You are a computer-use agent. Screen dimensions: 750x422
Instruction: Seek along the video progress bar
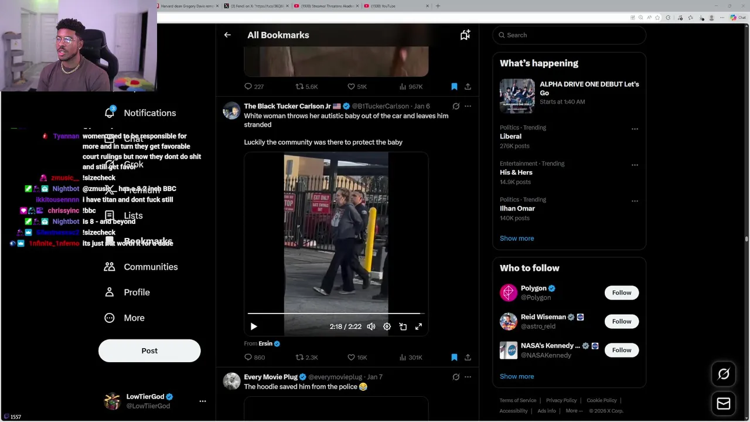[336, 314]
